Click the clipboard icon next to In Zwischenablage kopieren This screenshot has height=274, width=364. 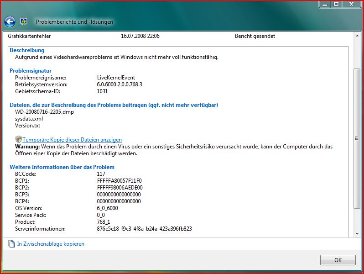[x=11, y=244]
